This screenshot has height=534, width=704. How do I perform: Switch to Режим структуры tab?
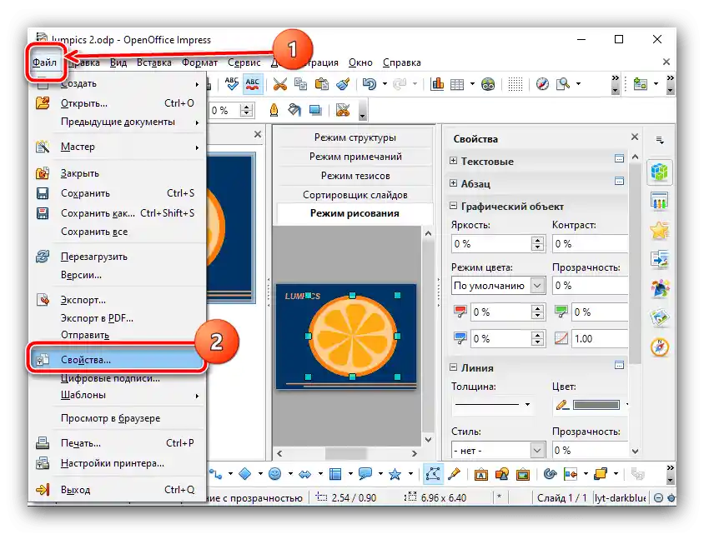[x=355, y=137]
